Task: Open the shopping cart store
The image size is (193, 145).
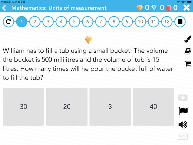Action: point(188,64)
